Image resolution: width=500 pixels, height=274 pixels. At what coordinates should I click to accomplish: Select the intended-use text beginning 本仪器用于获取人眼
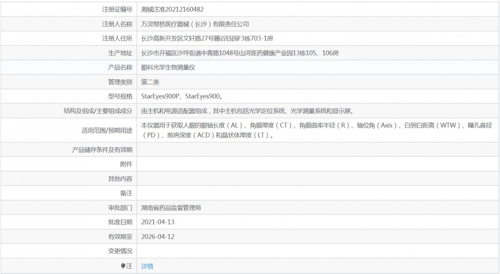317,130
